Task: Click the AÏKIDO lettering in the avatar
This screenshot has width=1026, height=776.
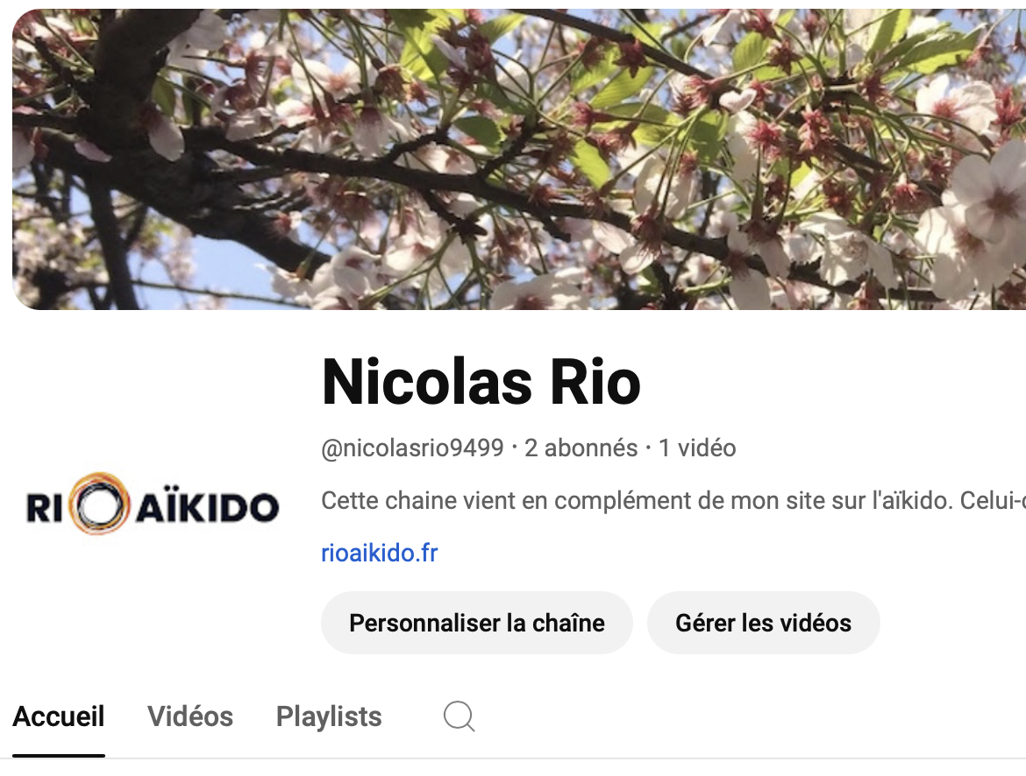Action: [x=208, y=508]
